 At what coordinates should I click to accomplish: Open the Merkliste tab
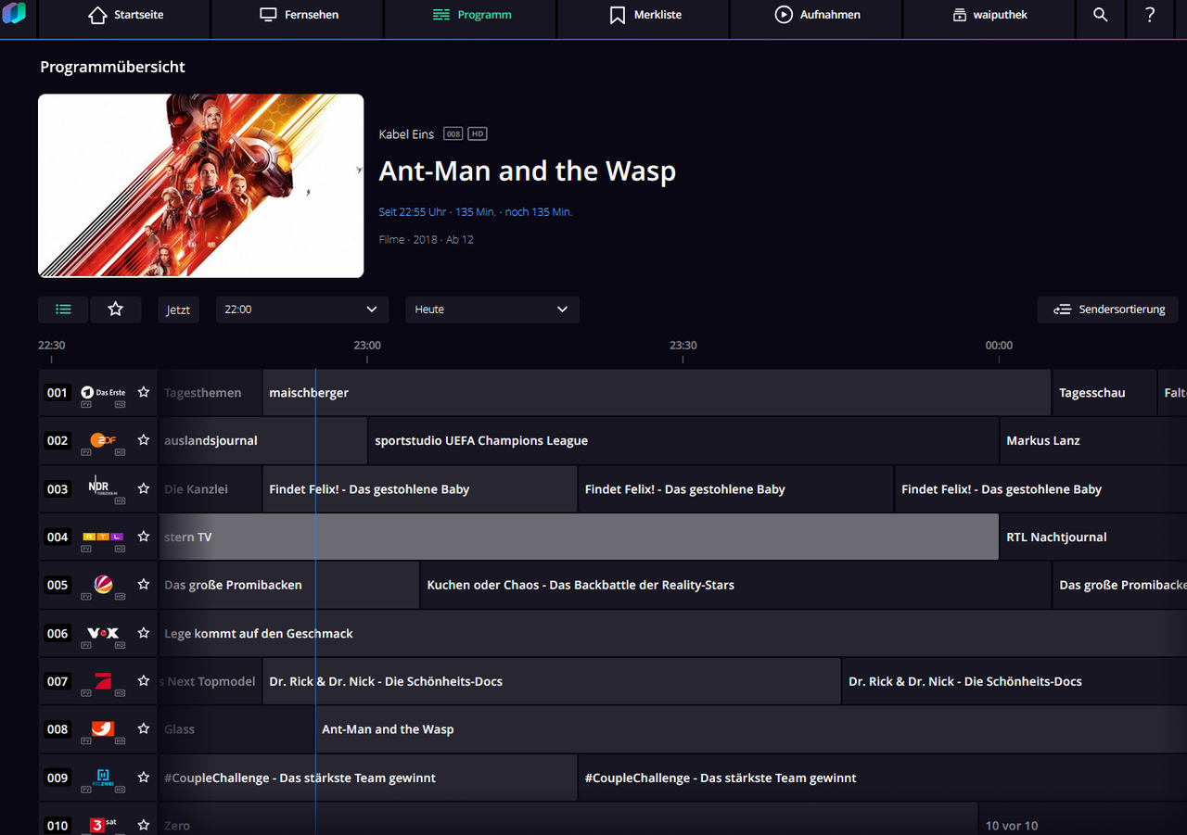pyautogui.click(x=645, y=15)
